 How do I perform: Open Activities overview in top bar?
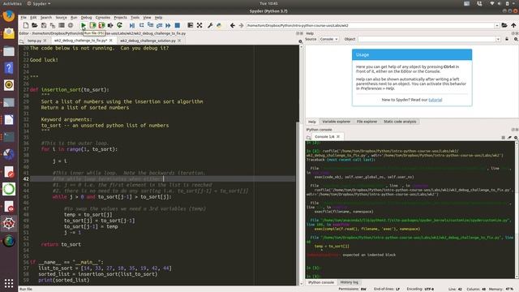(x=12, y=3)
